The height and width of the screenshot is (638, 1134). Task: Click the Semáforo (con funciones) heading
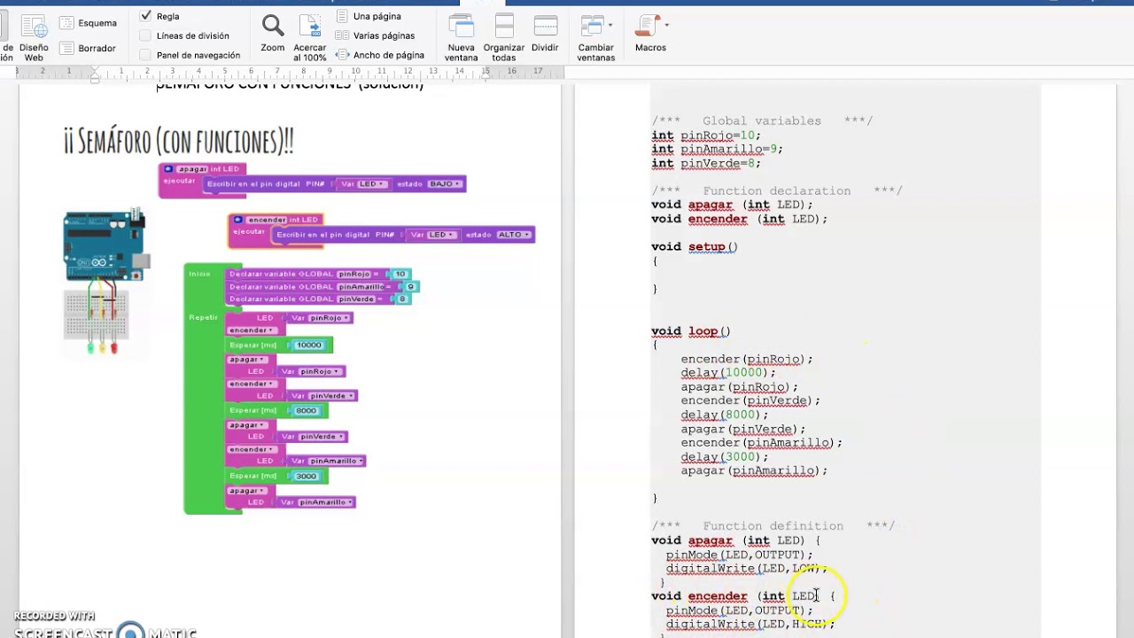178,140
